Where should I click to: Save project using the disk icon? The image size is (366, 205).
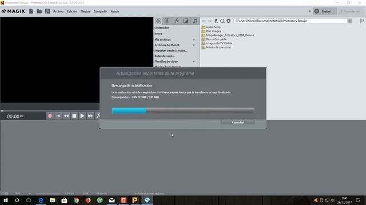47,11
